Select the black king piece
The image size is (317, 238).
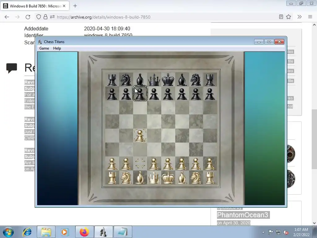168,80
